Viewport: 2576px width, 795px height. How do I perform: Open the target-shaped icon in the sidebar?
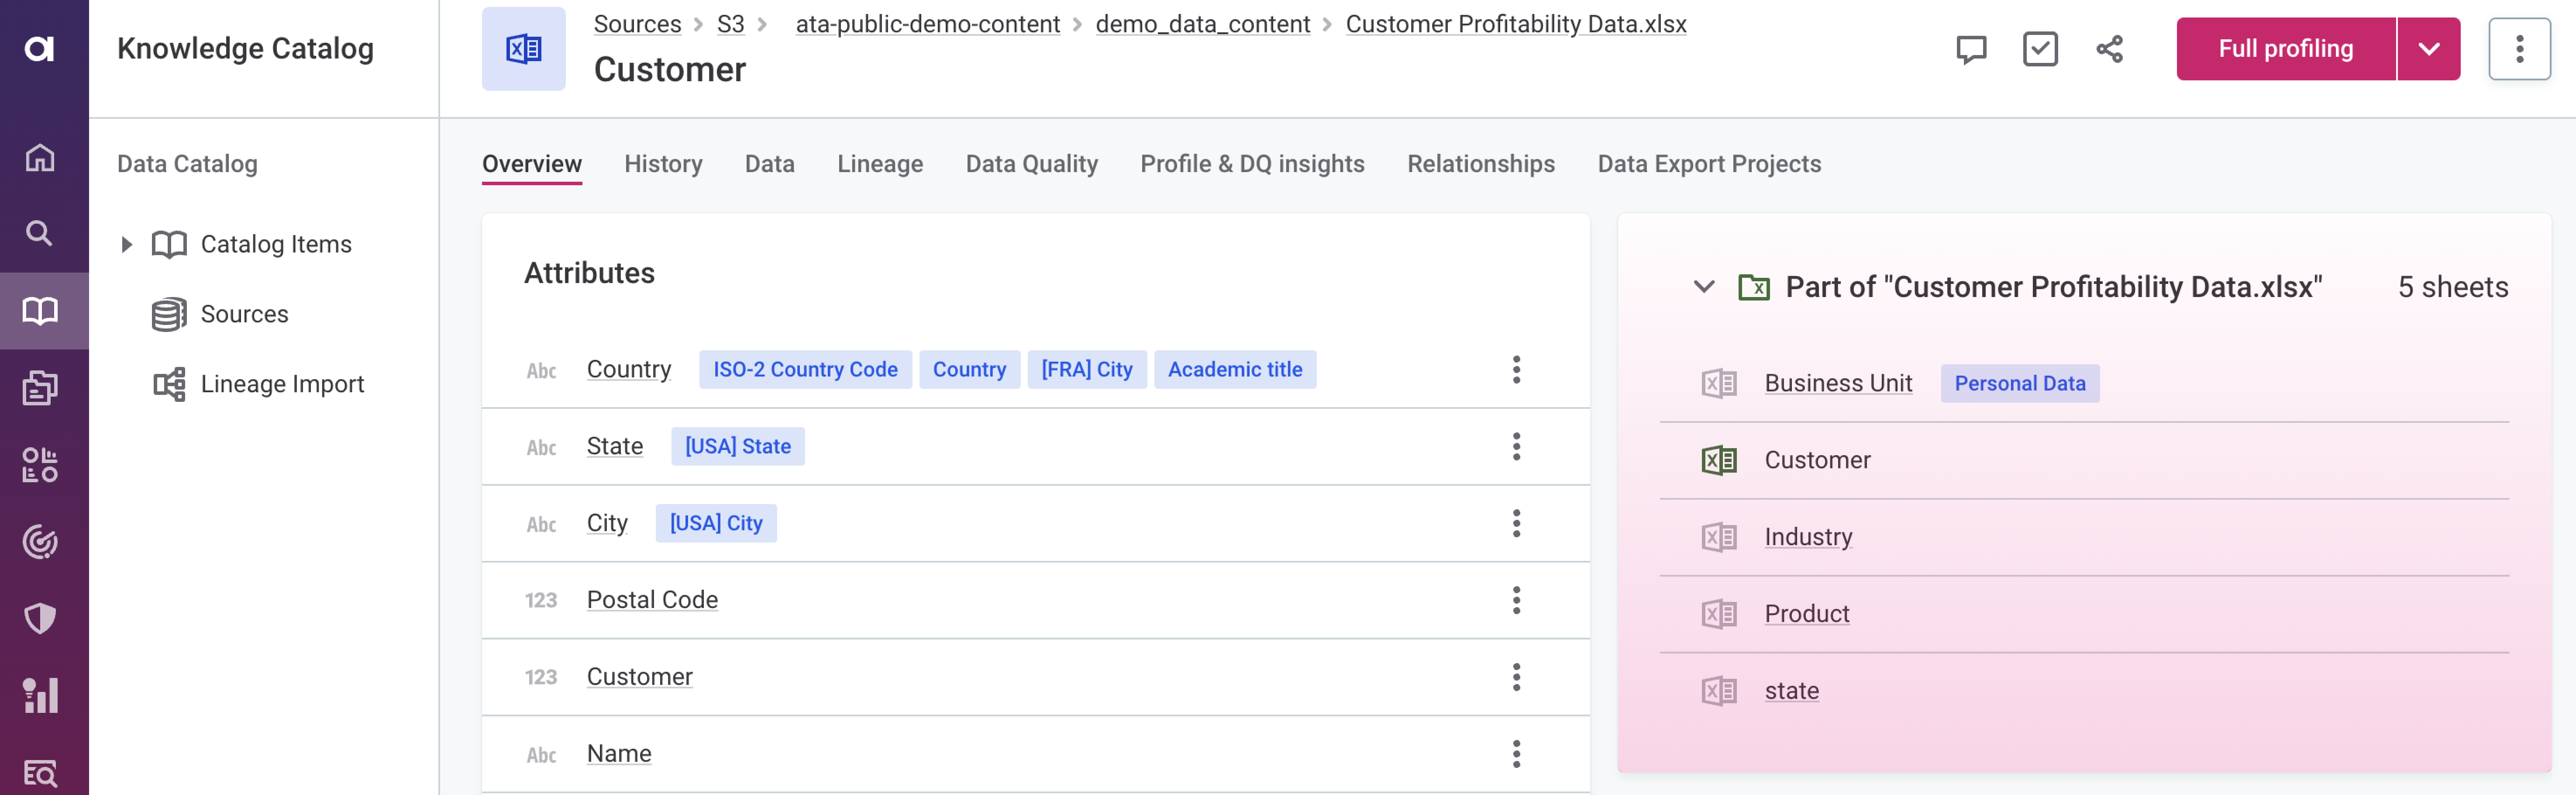40,541
